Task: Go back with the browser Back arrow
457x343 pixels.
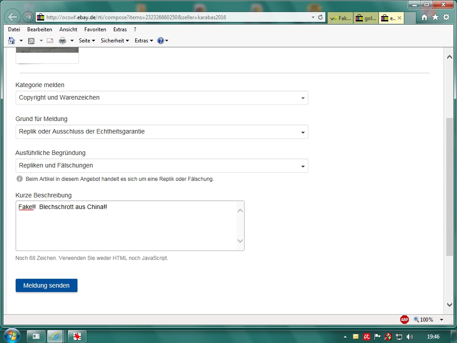Action: (x=12, y=17)
